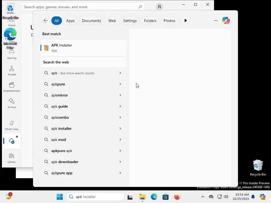
Task: Expand chevron next to apk mod
Action: click(120, 140)
